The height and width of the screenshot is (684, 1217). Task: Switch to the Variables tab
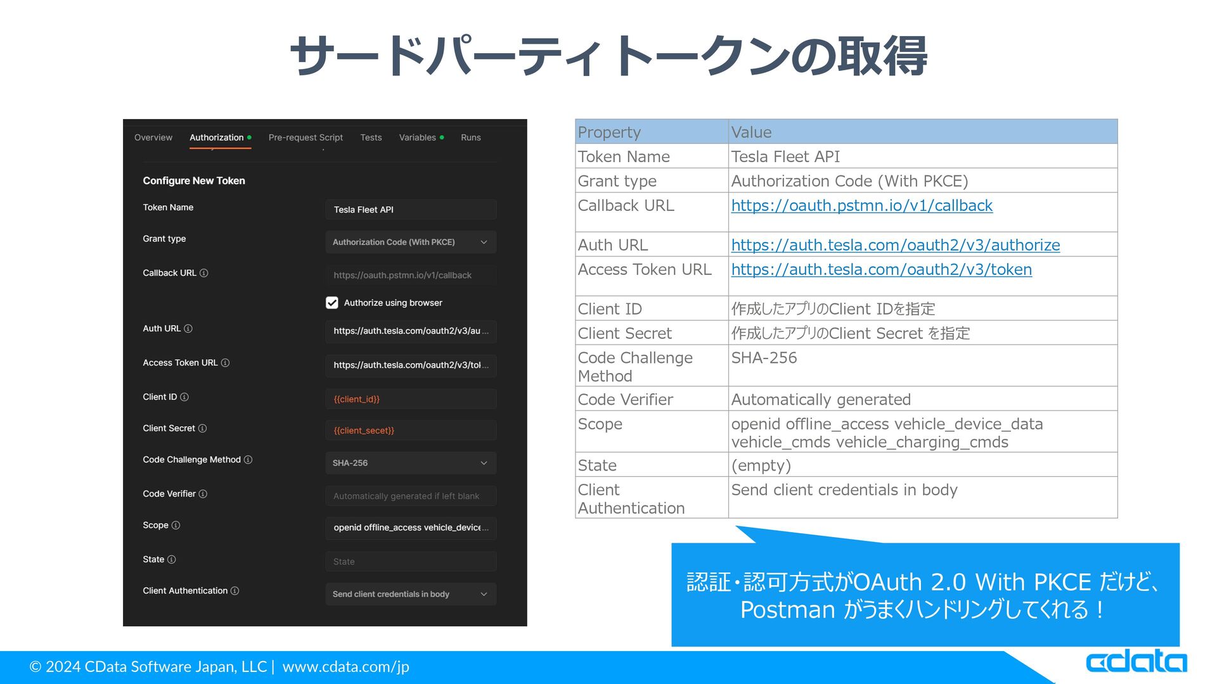(x=422, y=137)
